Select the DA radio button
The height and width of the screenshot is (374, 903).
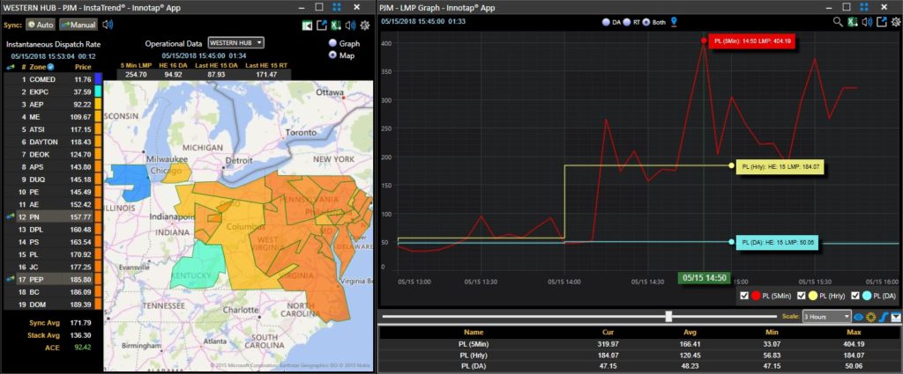(606, 22)
